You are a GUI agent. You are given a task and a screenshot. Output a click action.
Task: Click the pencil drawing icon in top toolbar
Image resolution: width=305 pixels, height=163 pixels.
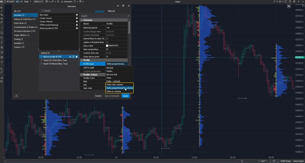pos(52,1)
